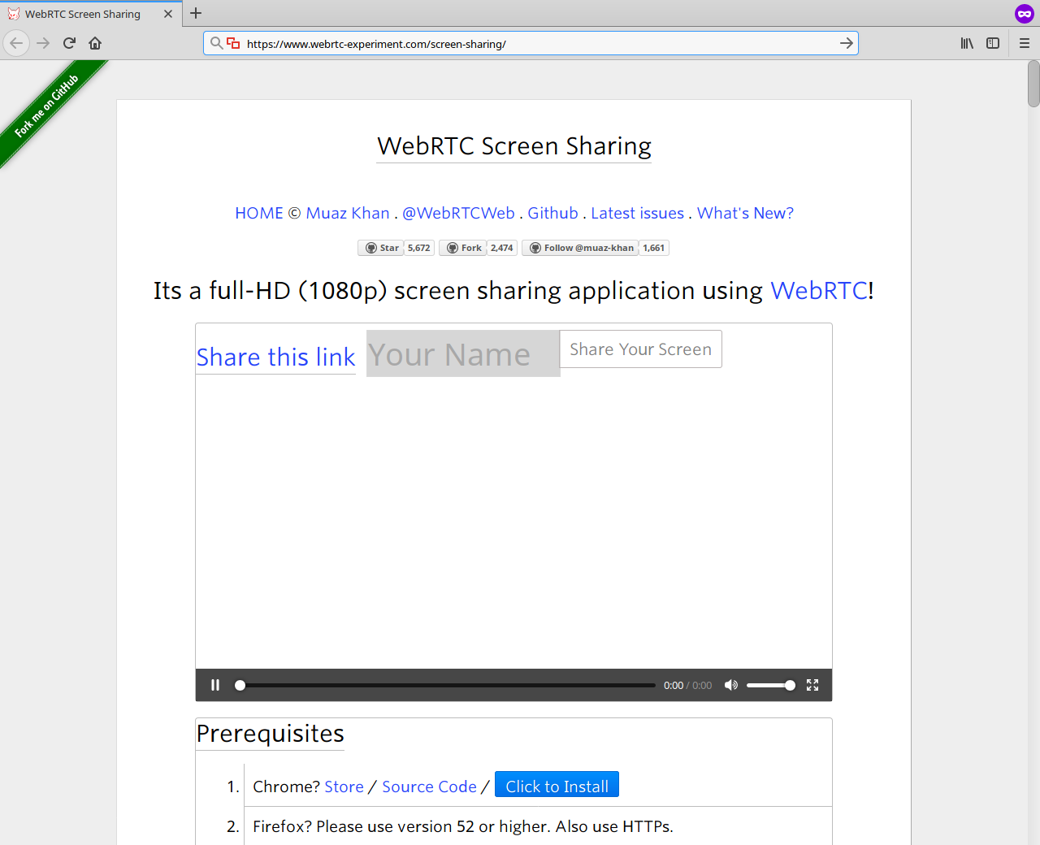Image resolution: width=1040 pixels, height=845 pixels.
Task: Toggle the reader permissions icon in address bar
Action: click(x=233, y=43)
